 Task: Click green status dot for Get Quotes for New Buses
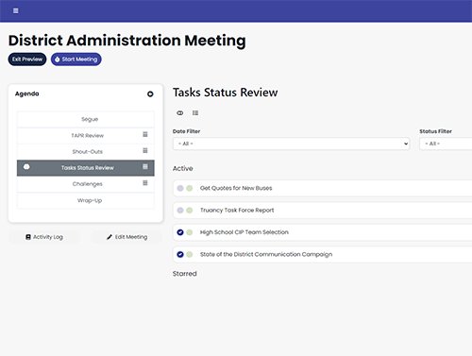(190, 188)
